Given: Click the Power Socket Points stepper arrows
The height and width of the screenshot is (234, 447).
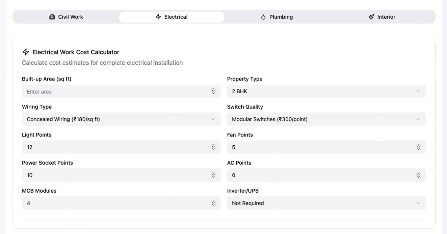Looking at the screenshot, I should tap(213, 175).
